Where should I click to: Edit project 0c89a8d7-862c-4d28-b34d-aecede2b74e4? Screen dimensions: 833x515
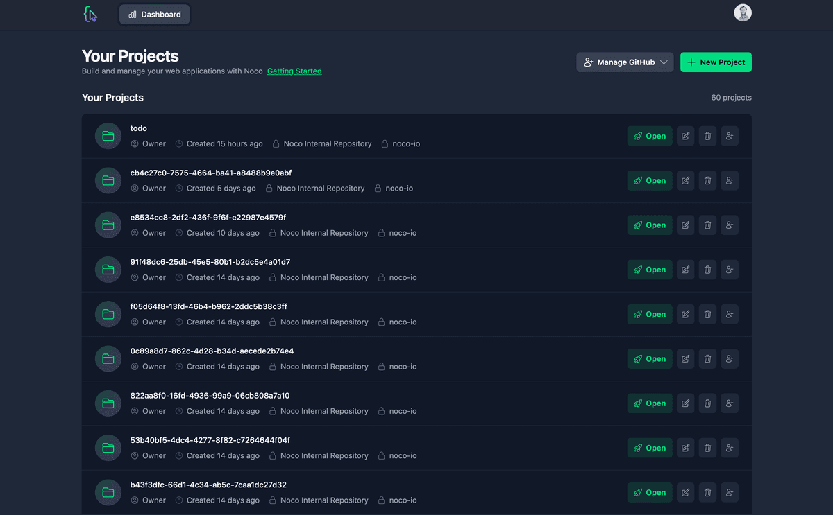(685, 358)
